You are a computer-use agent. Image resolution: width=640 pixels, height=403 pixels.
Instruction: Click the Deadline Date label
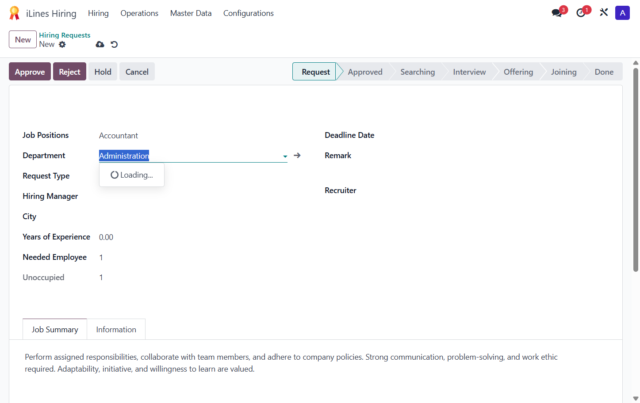point(349,135)
